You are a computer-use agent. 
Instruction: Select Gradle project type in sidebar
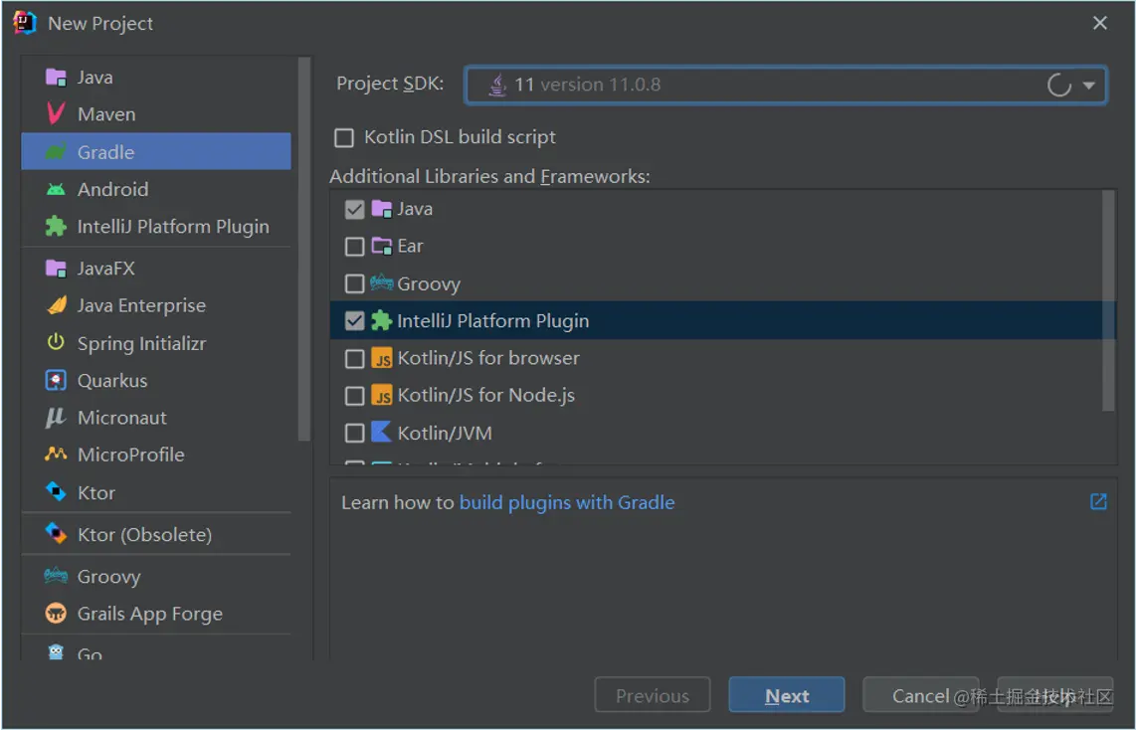[x=105, y=152]
